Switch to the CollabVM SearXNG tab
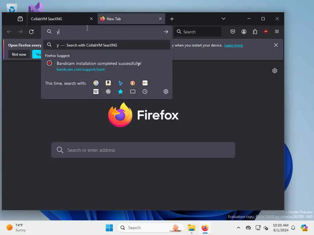 (x=60, y=19)
